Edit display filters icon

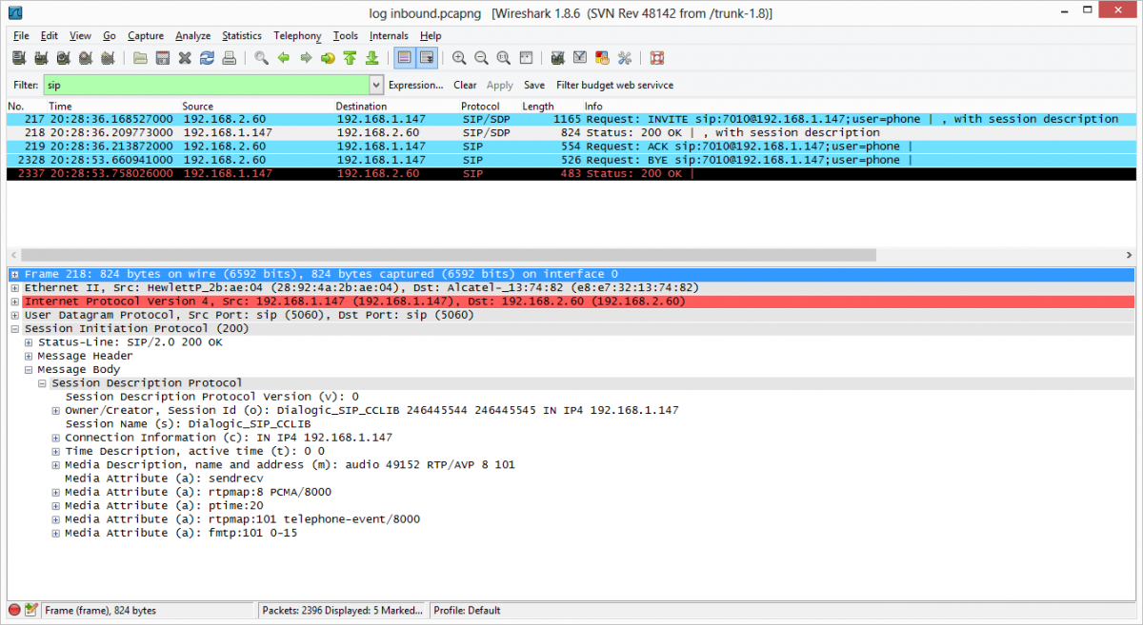coord(580,58)
